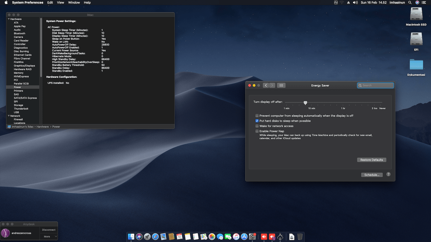This screenshot has height=242, width=431.
Task: Select the EFI drive on desktop
Action: 416,41
